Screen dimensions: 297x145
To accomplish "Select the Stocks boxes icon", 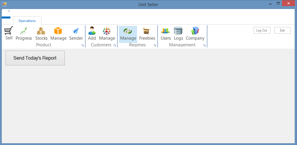I will click(x=41, y=34).
